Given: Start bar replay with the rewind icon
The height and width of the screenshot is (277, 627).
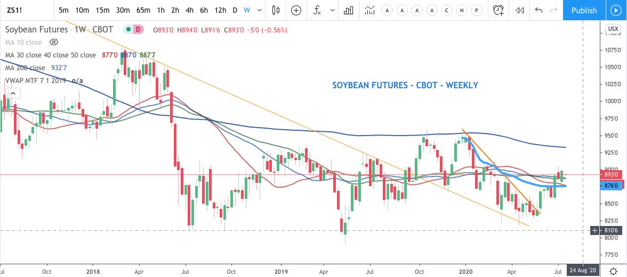Looking at the screenshot, I should click(519, 10).
